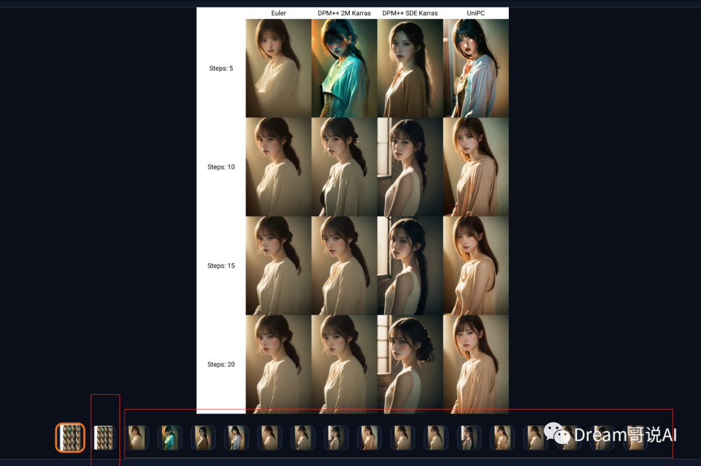Screen dimensions: 701x466
Task: Open fifth thumbnail, DPM++ SDE Karras steps 5
Action: point(203,437)
